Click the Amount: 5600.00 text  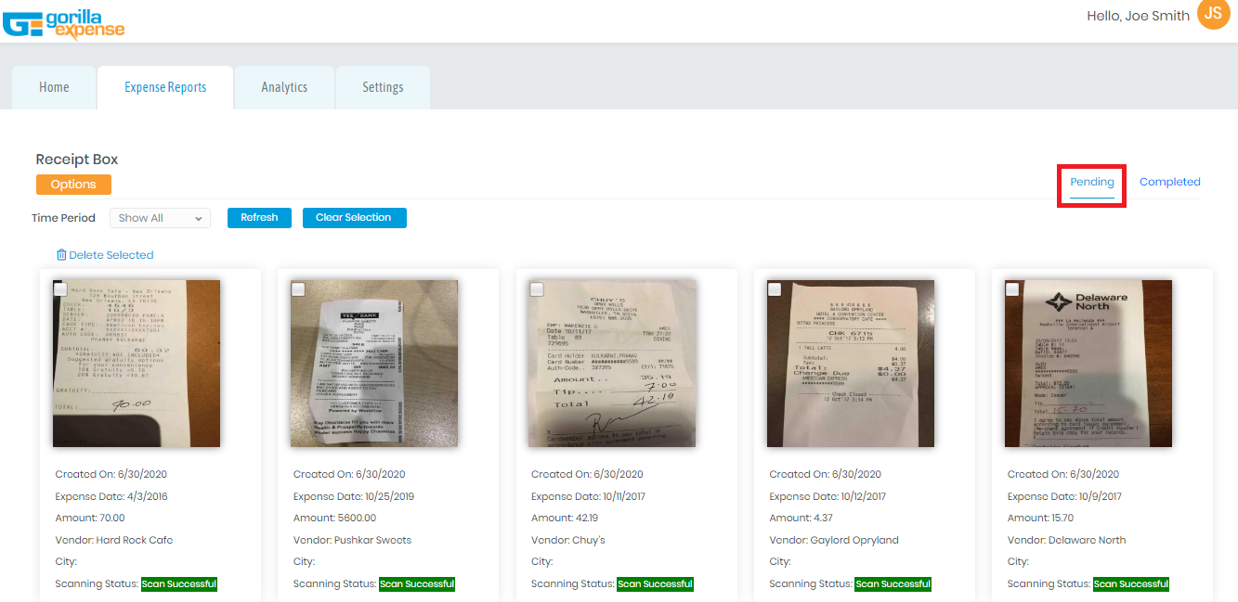tap(334, 519)
